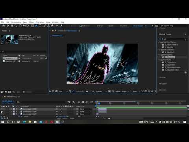Switch to the Default workspace
The image size is (189, 142).
pos(100,26)
